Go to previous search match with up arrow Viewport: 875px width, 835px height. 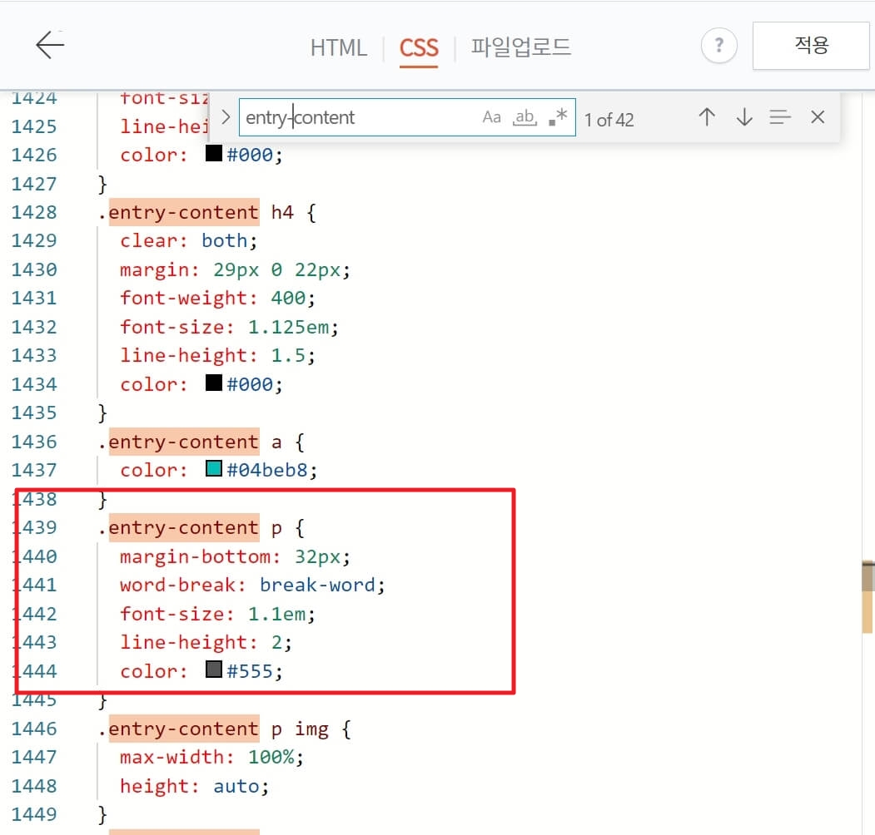tap(706, 117)
